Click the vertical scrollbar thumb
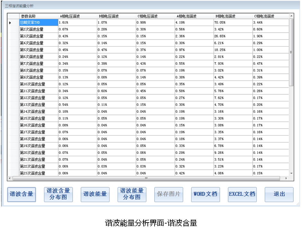The height and width of the screenshot is (228, 302). click(291, 51)
